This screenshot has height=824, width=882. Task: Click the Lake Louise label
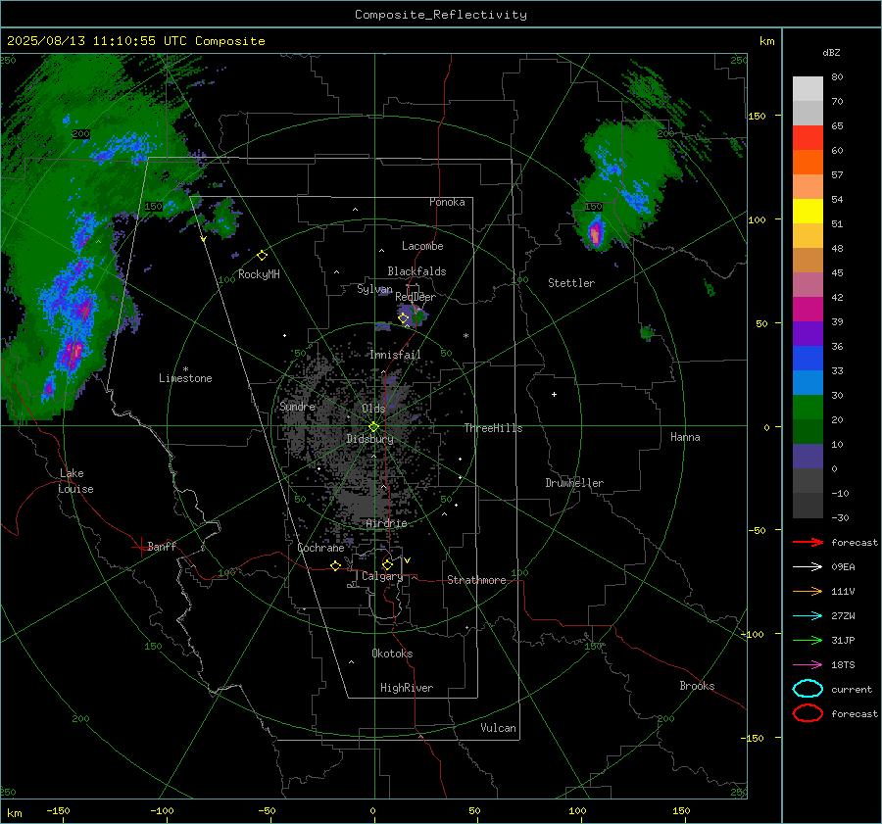(75, 481)
